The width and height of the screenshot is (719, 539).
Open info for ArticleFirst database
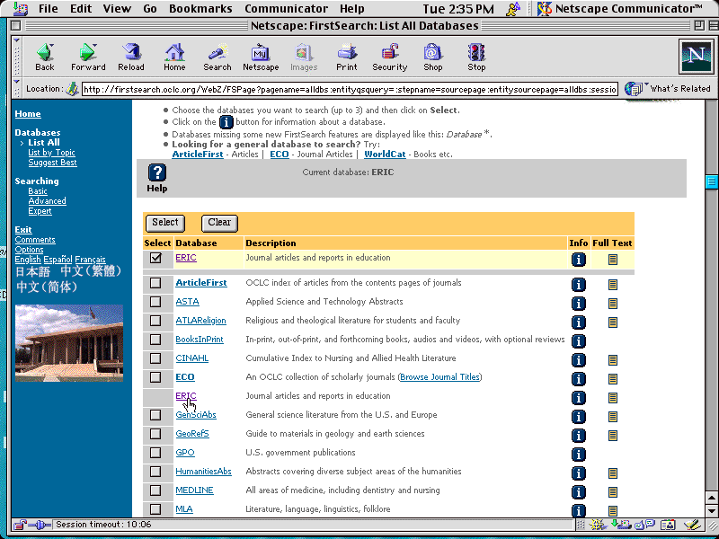pos(578,285)
